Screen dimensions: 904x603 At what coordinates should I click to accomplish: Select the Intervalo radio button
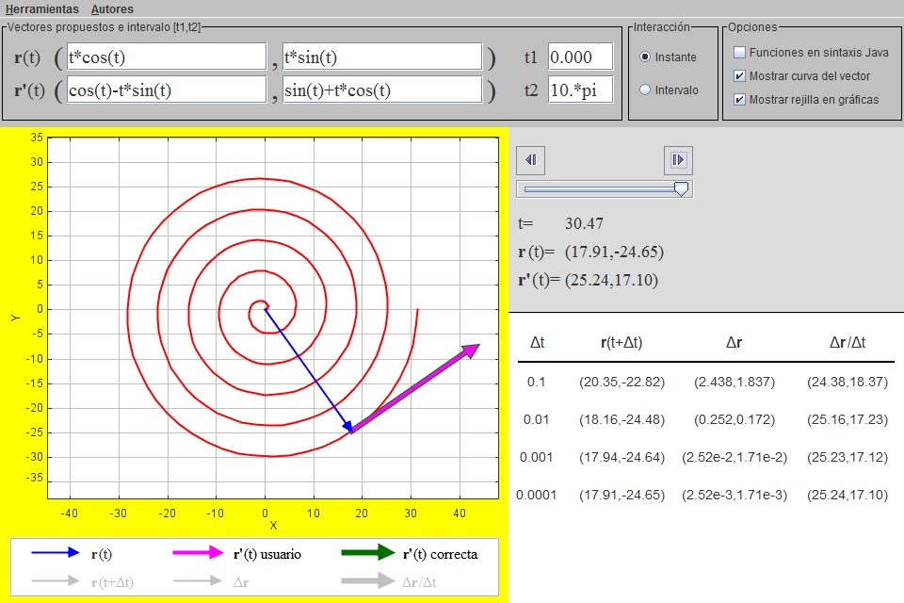(645, 90)
